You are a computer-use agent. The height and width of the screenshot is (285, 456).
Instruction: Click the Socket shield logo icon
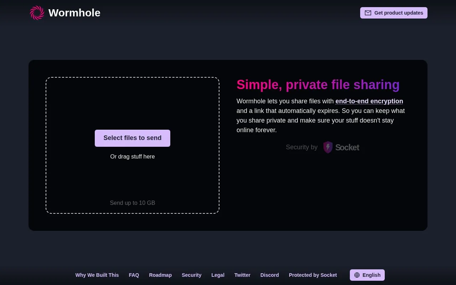click(x=328, y=147)
